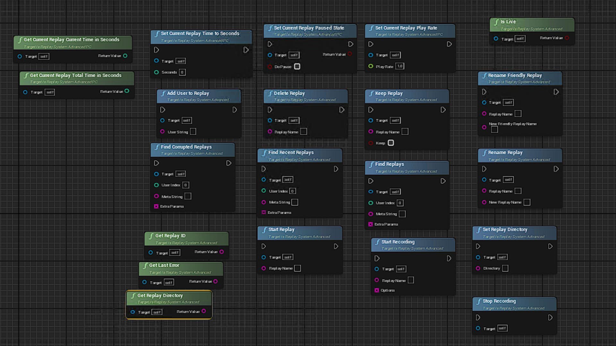The width and height of the screenshot is (616, 346).
Task: Select the Extra Params pin on Find Replays
Action: (x=370, y=224)
